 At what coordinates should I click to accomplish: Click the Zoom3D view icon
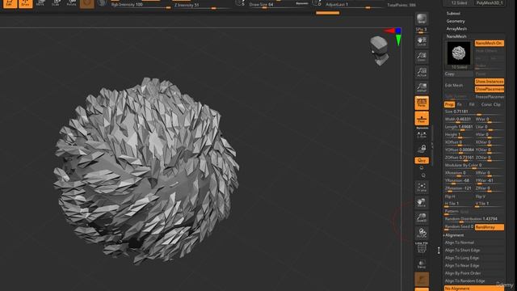tap(422, 217)
